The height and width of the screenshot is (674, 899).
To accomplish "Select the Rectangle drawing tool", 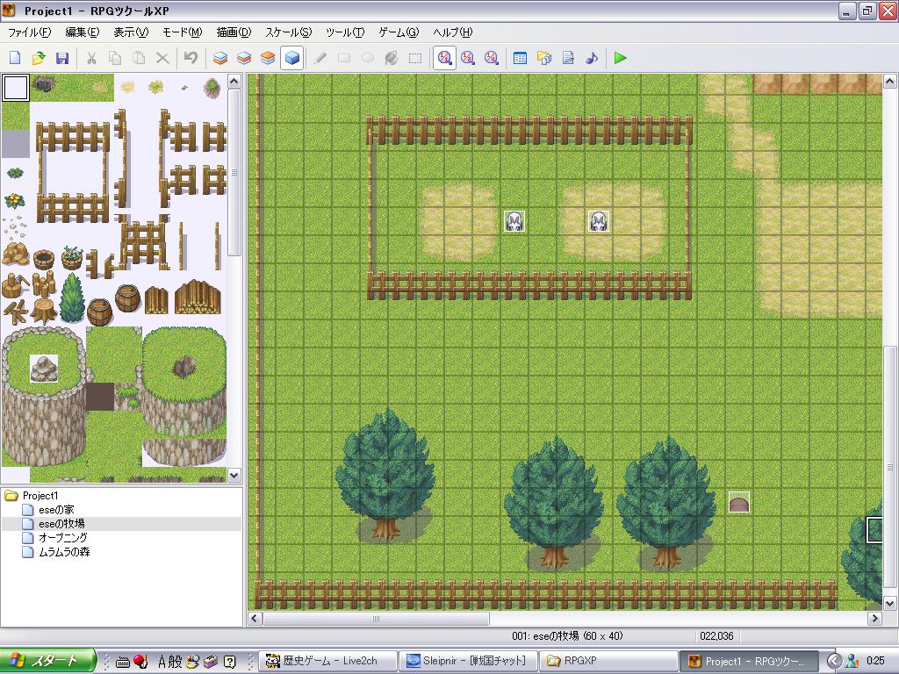I will coord(344,58).
